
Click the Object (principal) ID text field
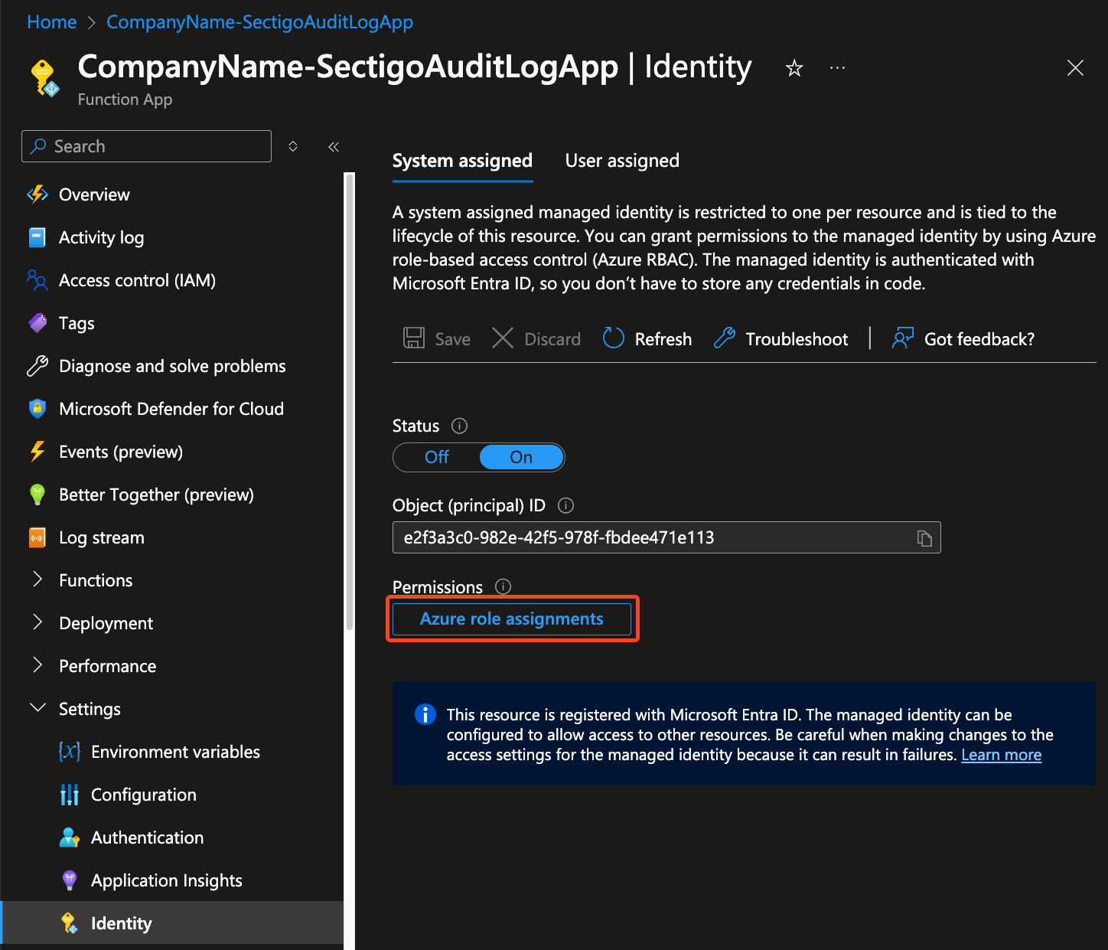pos(666,537)
